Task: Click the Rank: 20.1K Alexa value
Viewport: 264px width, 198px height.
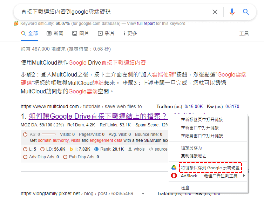Action: point(112,149)
